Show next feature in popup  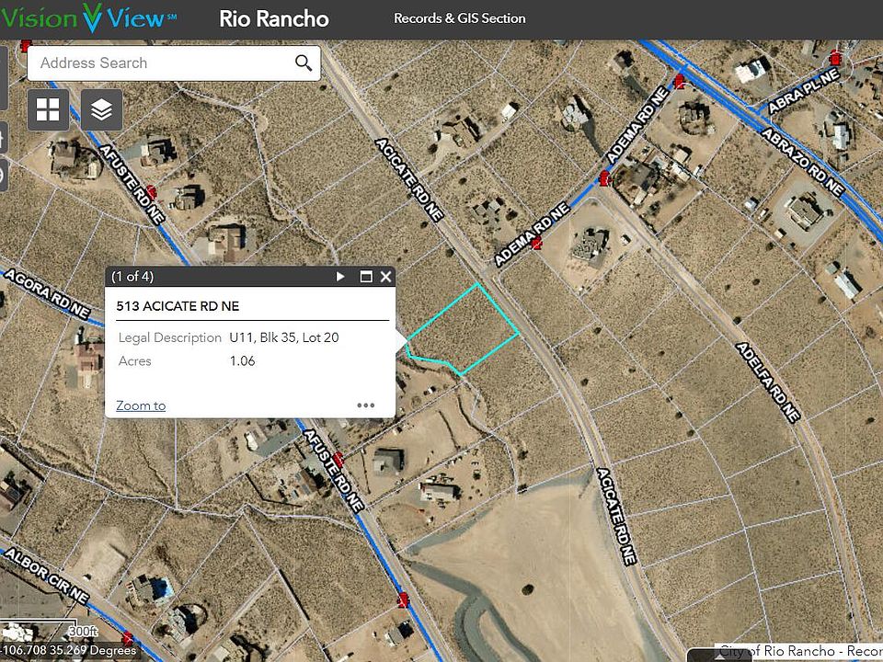(x=340, y=277)
